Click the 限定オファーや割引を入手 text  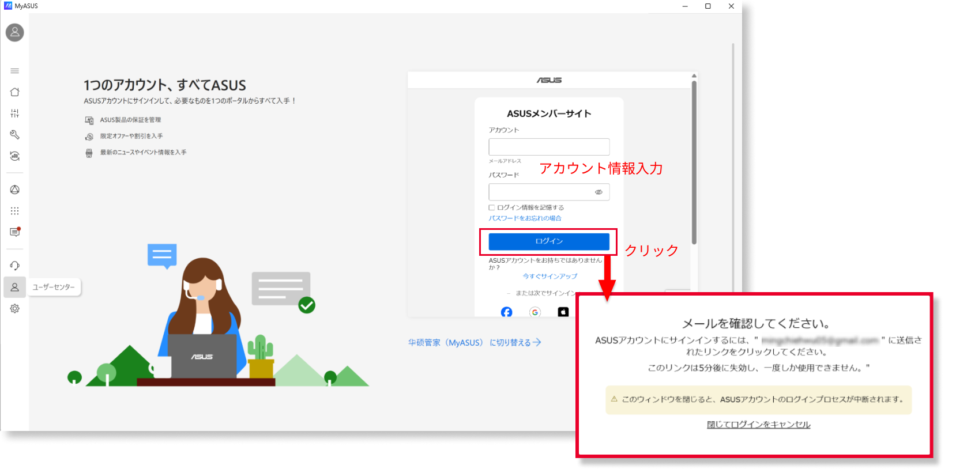(x=131, y=136)
